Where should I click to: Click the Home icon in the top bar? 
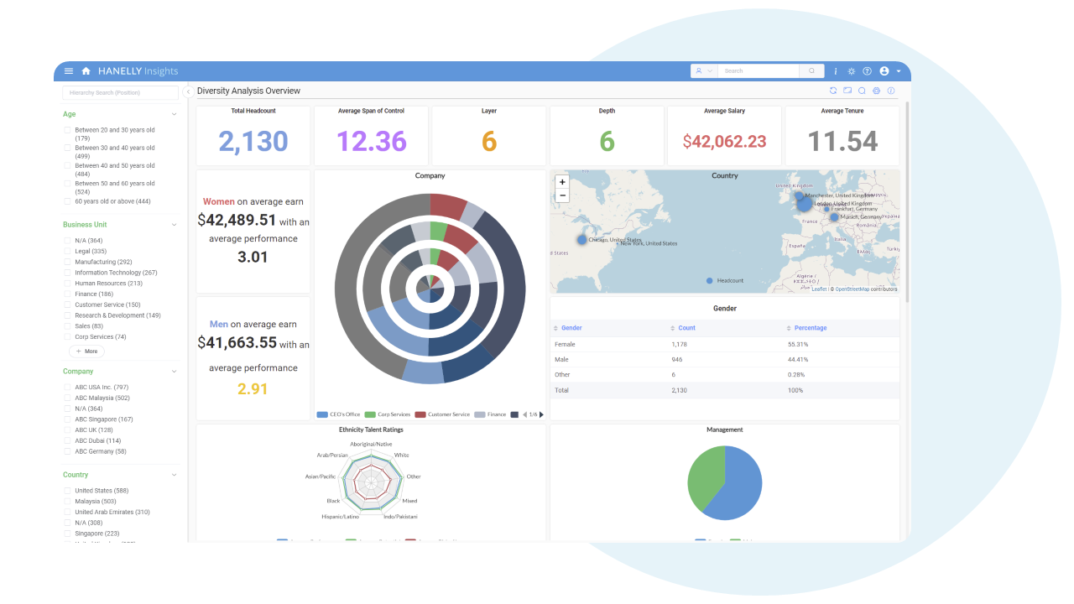[x=86, y=71]
